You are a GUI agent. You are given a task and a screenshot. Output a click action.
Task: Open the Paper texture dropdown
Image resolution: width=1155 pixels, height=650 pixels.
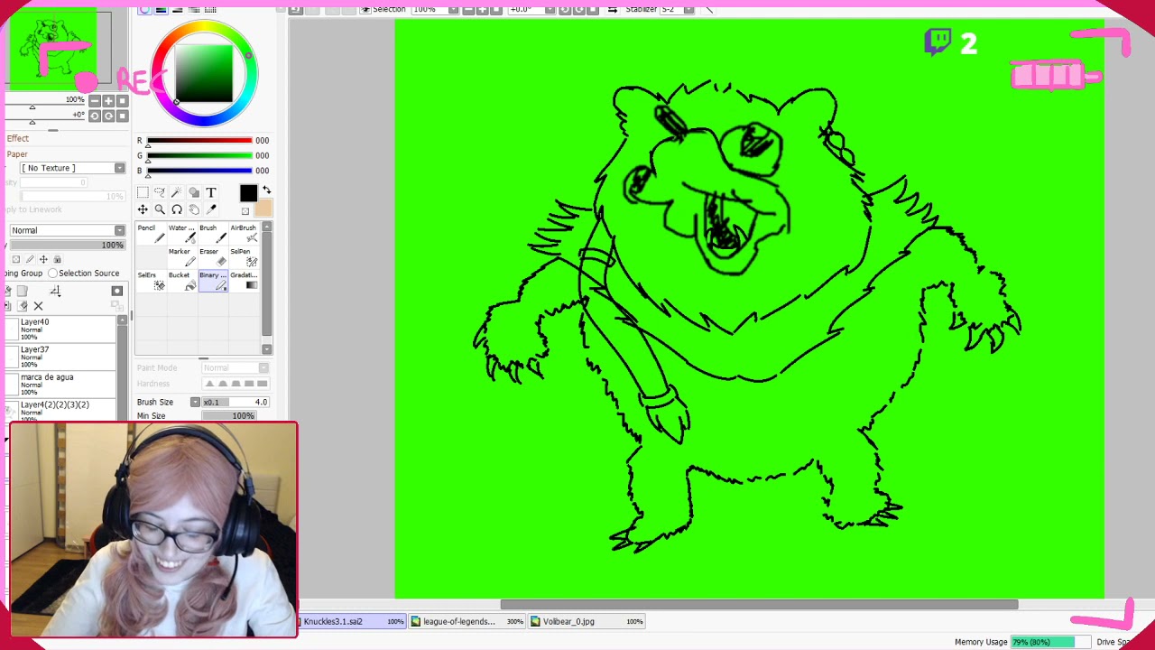click(x=74, y=168)
